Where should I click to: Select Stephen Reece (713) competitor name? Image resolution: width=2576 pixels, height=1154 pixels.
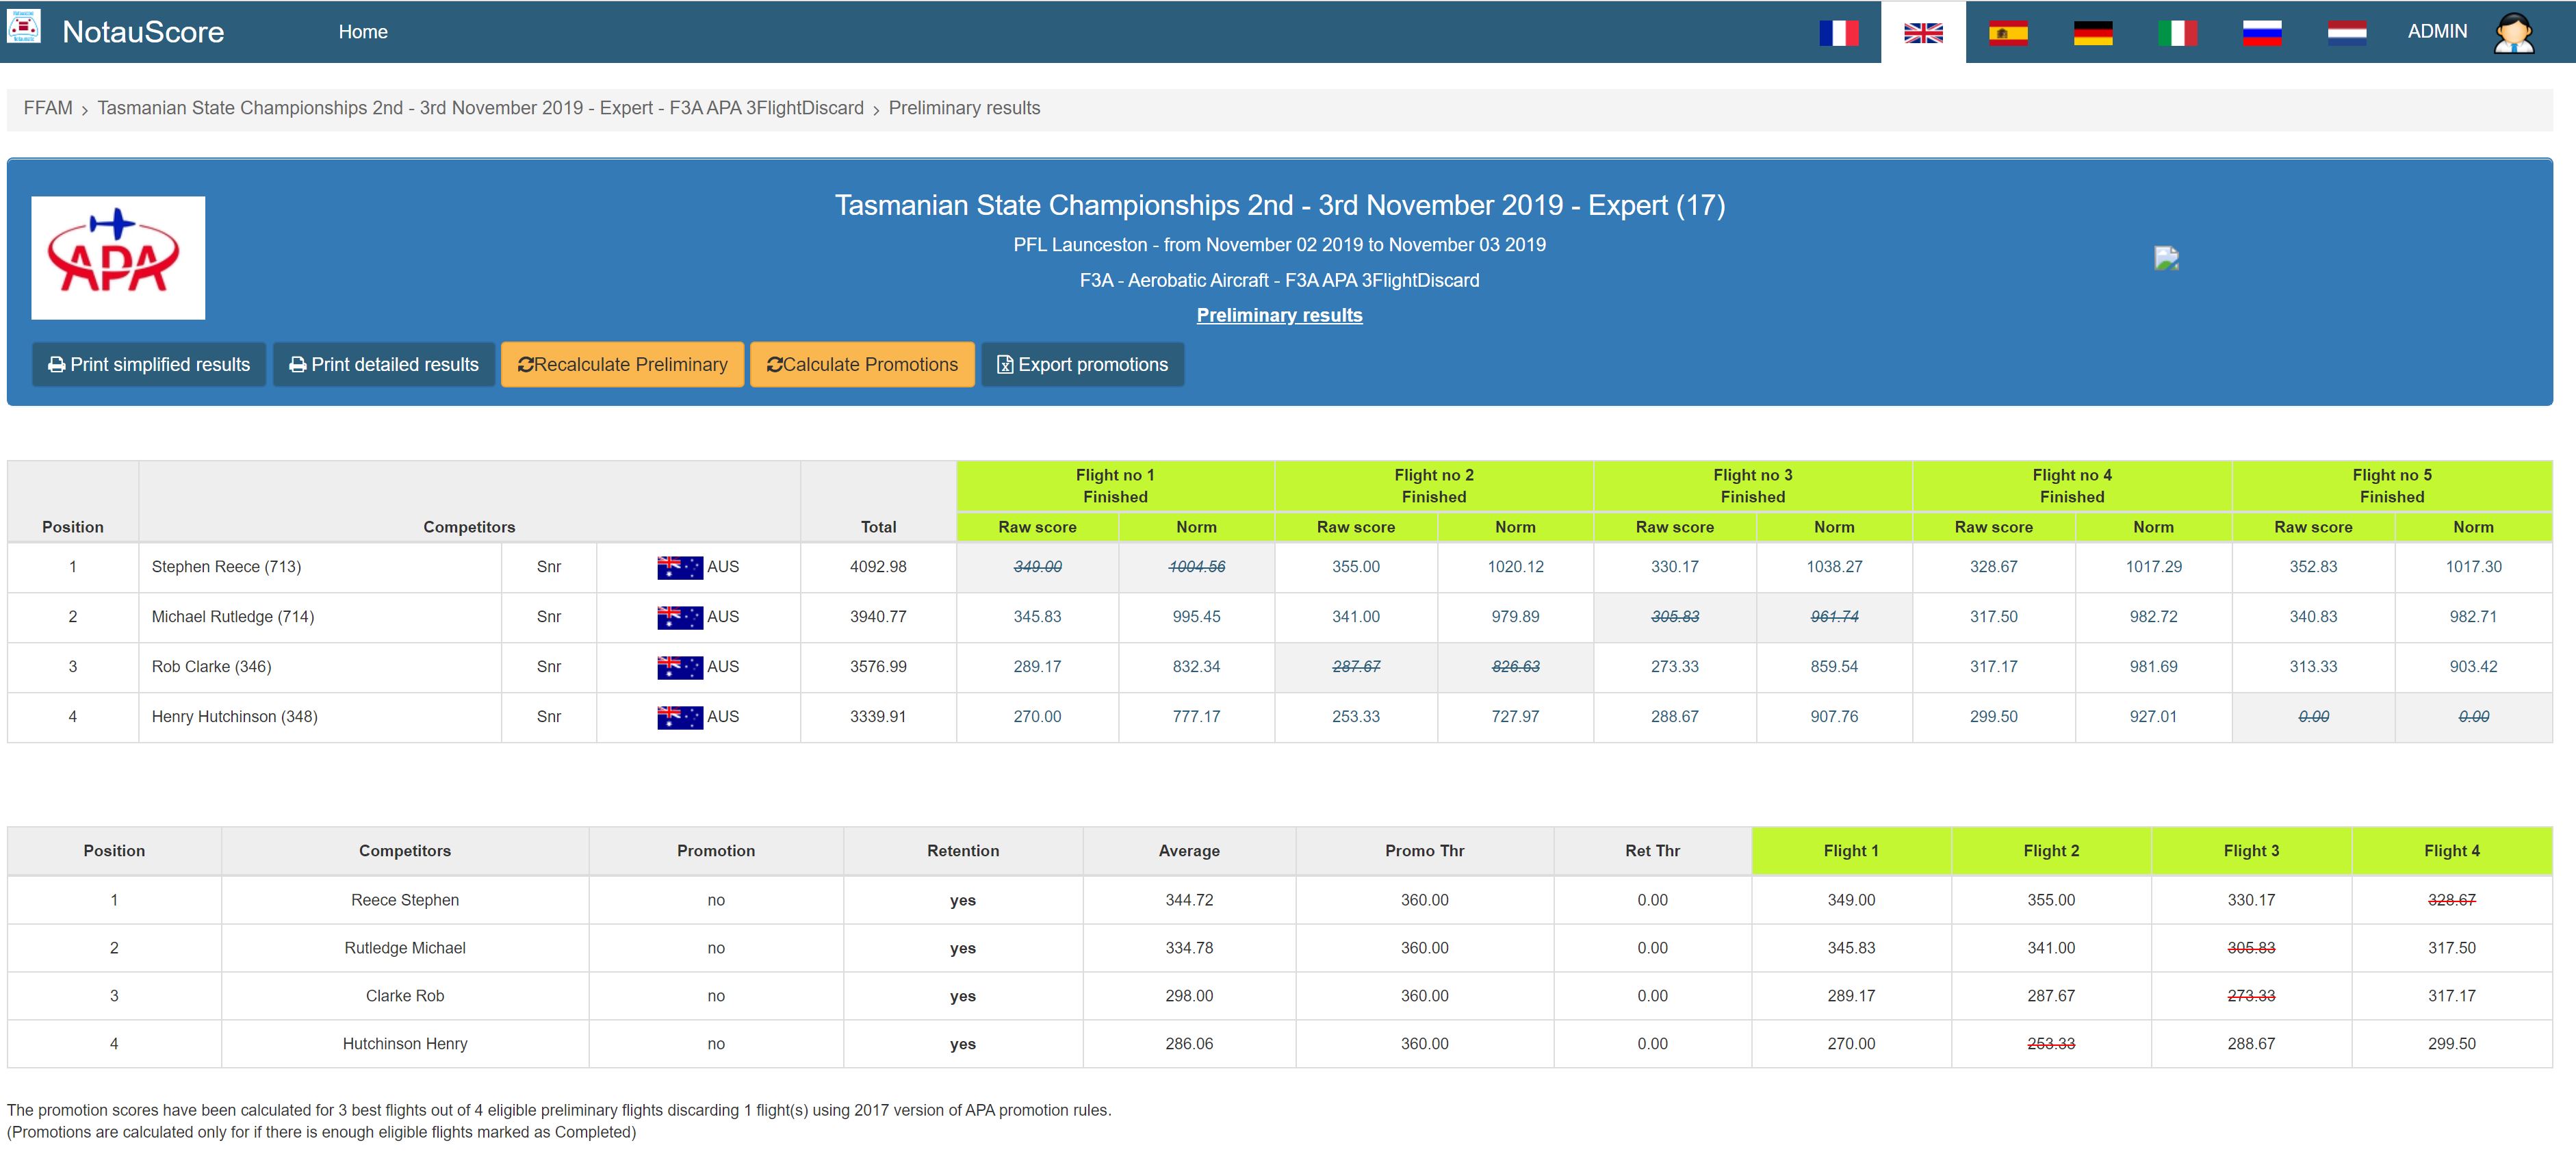(x=226, y=567)
